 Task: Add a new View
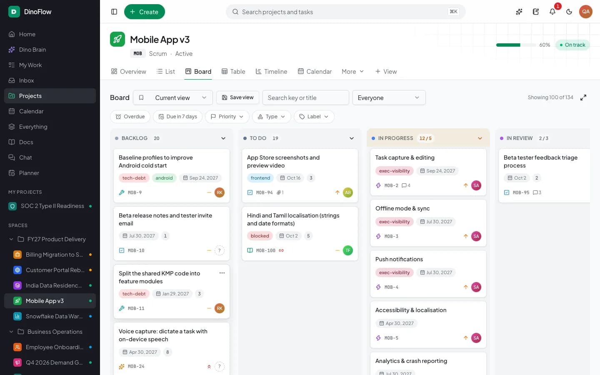coord(386,72)
